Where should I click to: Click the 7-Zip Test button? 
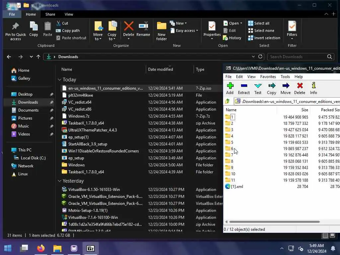(258, 88)
